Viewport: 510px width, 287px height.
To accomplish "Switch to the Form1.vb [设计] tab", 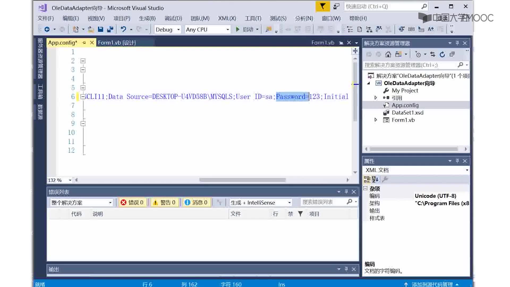I will pyautogui.click(x=117, y=43).
